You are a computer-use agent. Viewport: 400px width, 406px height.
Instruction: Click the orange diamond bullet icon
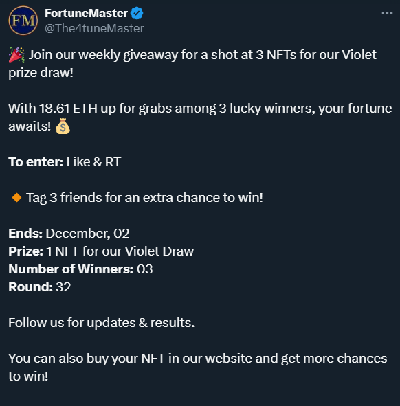point(17,198)
